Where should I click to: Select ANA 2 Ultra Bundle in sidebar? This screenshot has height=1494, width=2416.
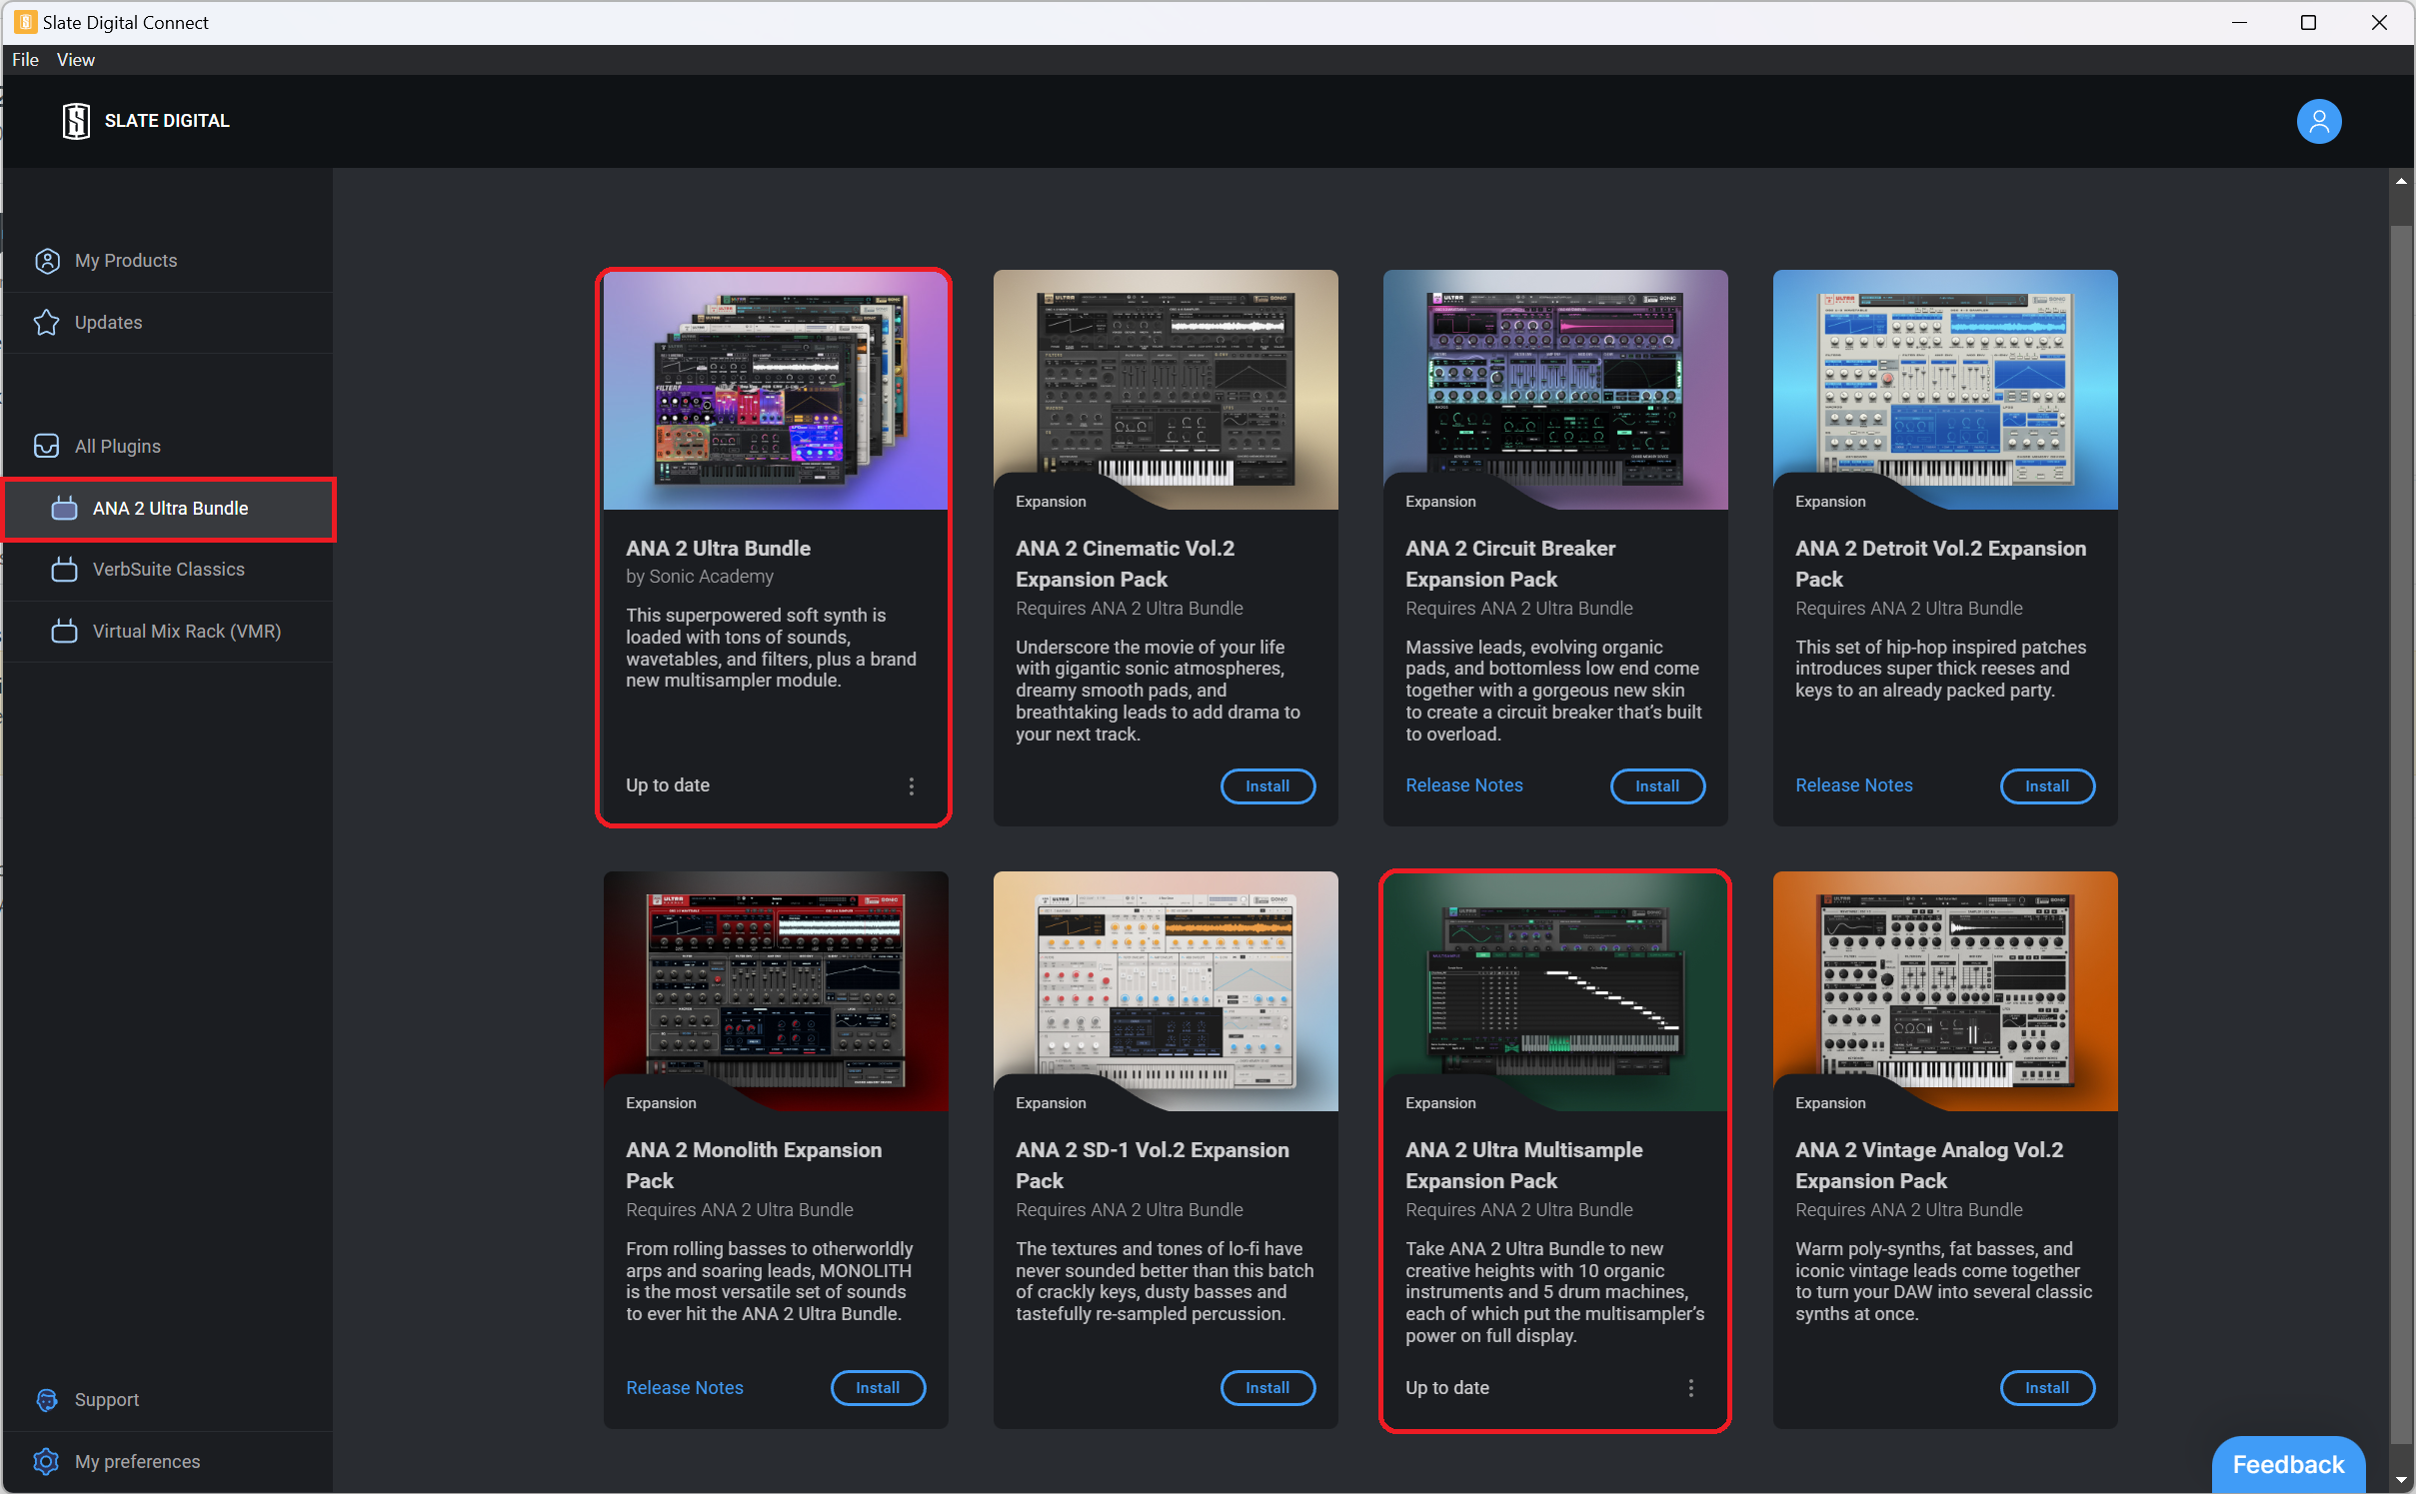point(168,509)
